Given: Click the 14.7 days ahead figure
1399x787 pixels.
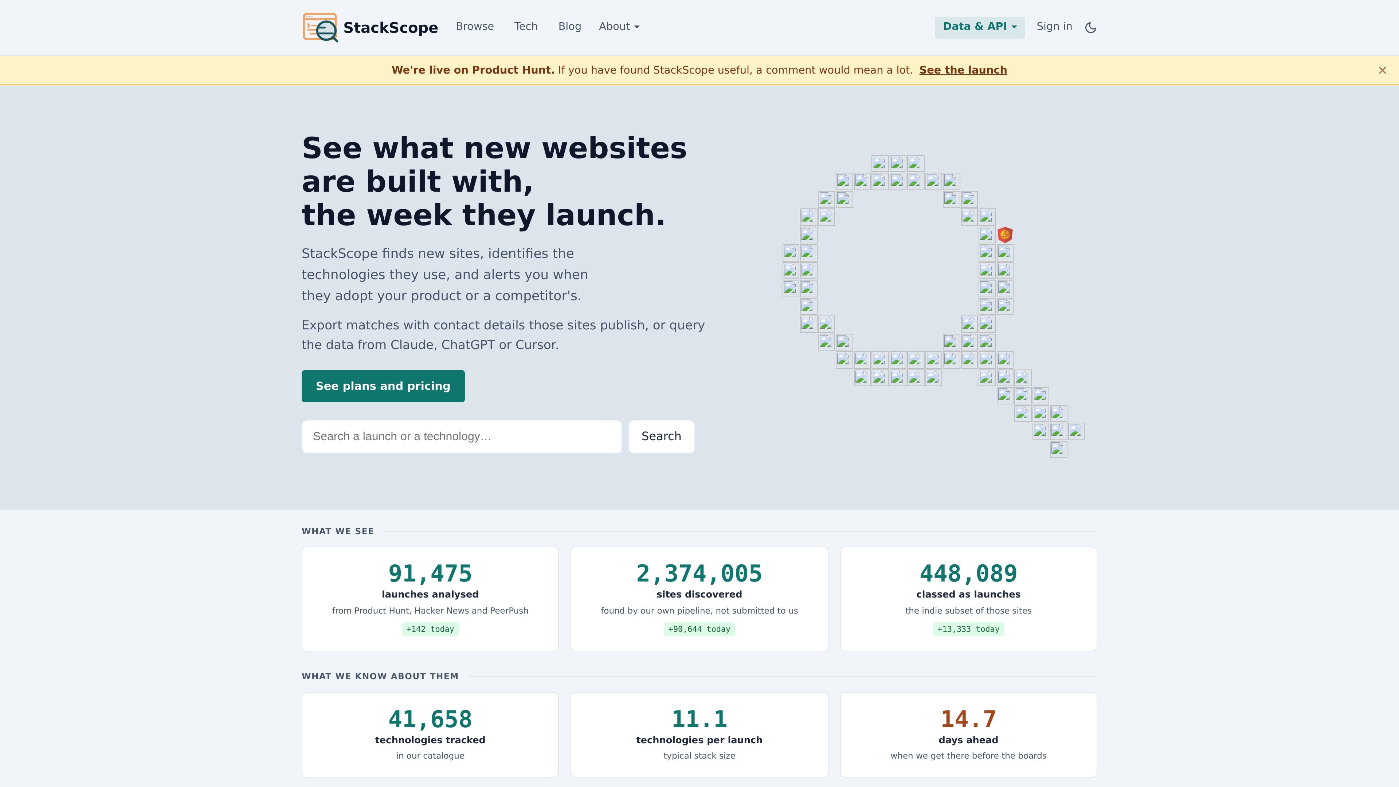Looking at the screenshot, I should click(x=968, y=719).
